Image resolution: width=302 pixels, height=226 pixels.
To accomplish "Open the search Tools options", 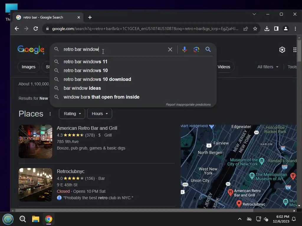I will point(292,67).
